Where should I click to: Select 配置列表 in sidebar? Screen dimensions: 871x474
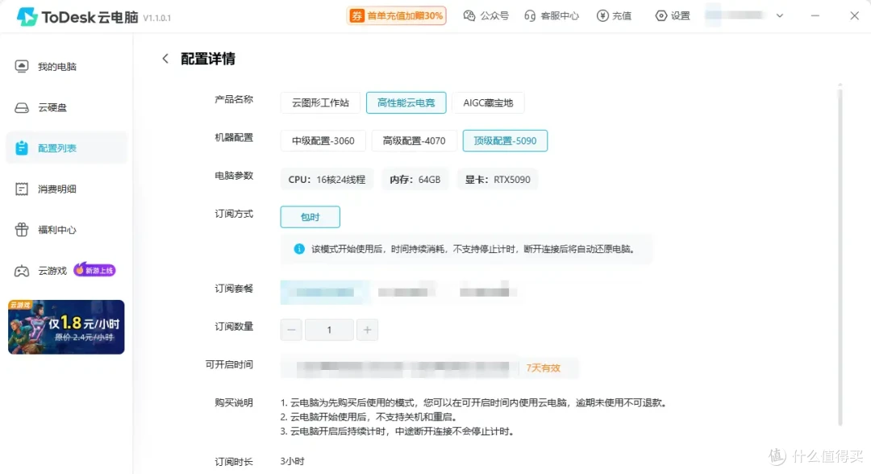tap(66, 148)
